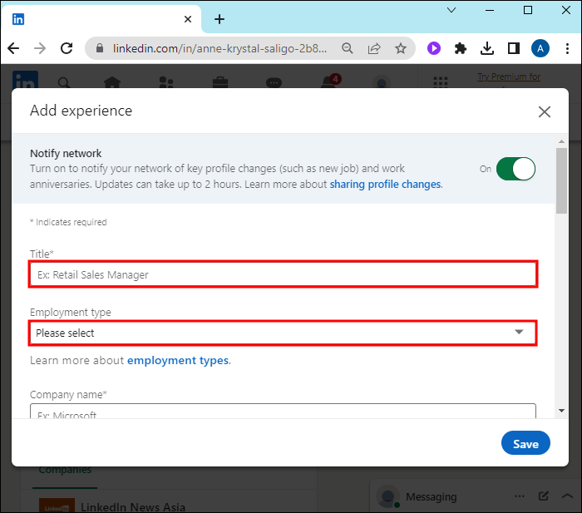Reload the page with the refresh icon
The image size is (582, 513).
point(67,48)
